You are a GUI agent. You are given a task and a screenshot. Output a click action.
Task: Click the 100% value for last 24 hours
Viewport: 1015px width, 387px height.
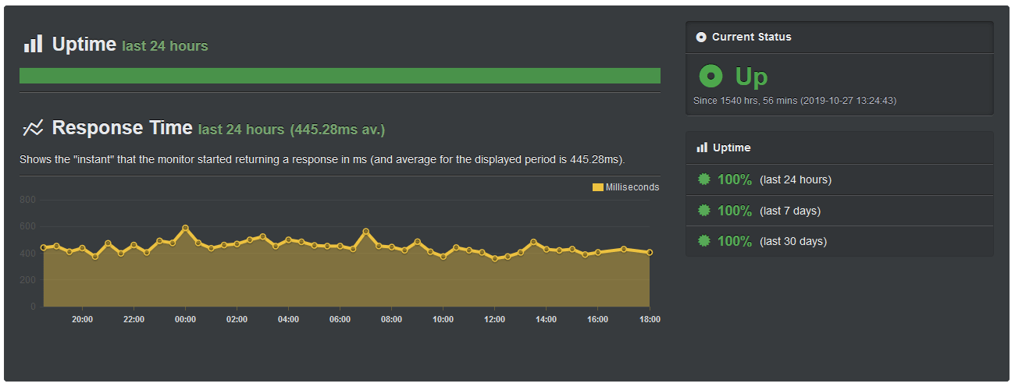point(735,179)
